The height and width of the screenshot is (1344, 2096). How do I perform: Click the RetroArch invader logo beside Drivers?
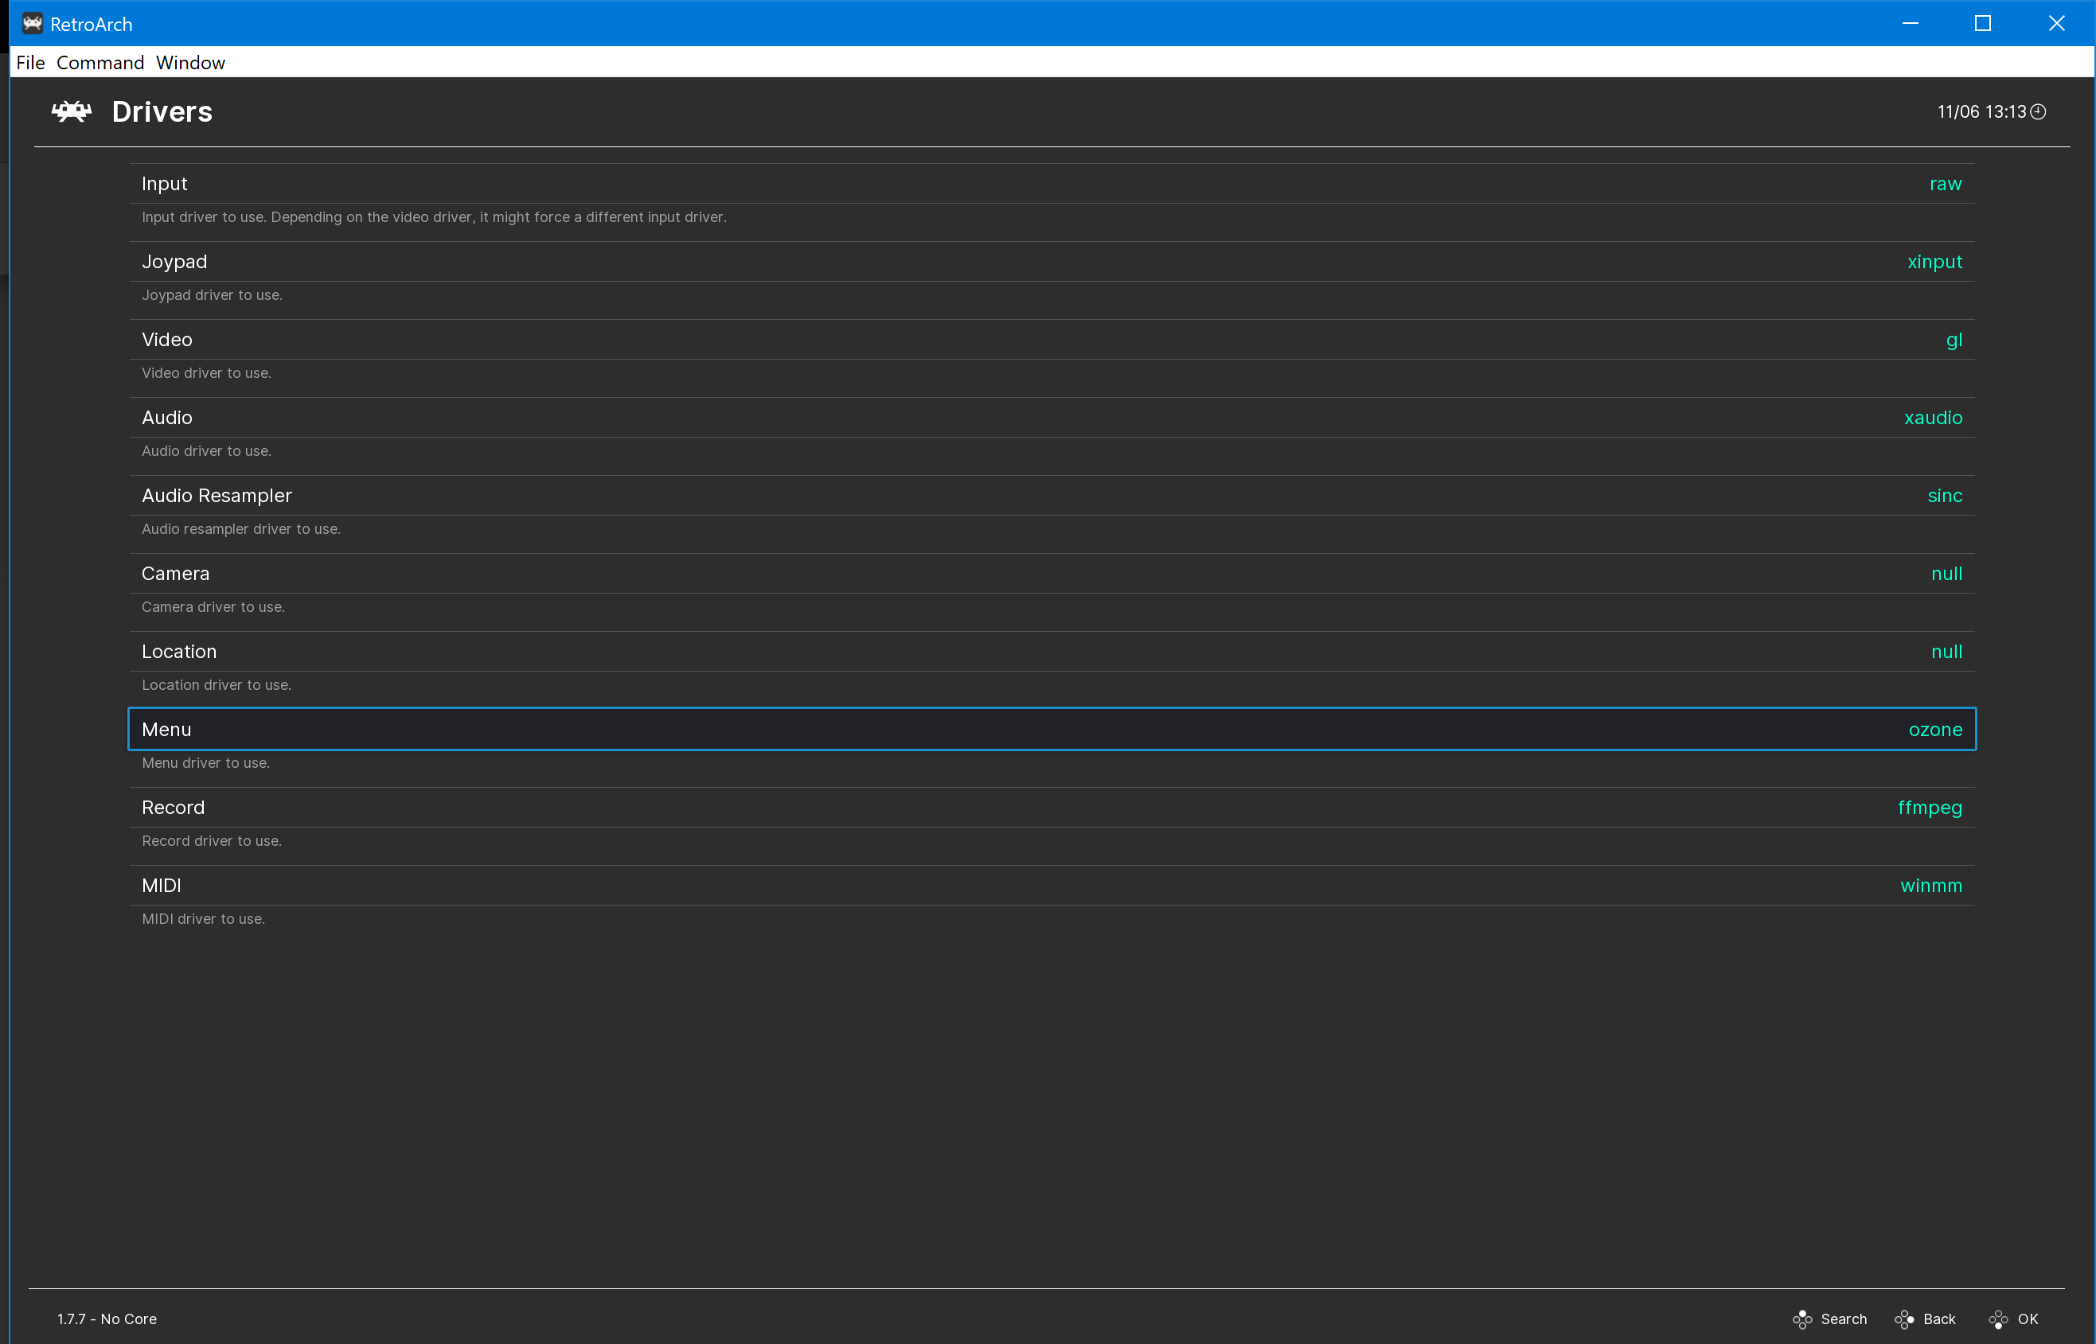tap(72, 111)
